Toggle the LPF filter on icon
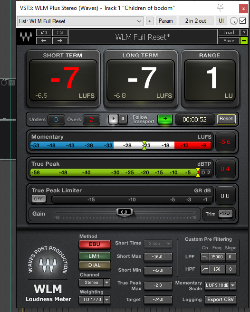 tap(204, 257)
